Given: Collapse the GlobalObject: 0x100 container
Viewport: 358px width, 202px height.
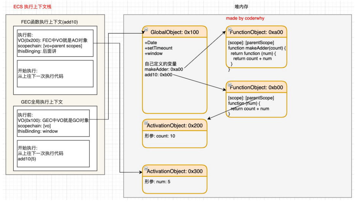Looking at the screenshot, I should tap(146, 29).
